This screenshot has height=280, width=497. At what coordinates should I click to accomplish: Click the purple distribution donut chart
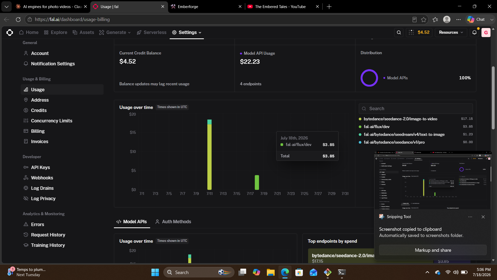pyautogui.click(x=369, y=78)
